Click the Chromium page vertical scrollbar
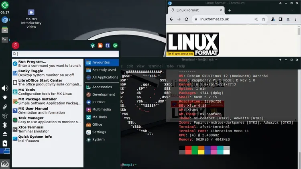The image size is (301, 169). [299, 31]
